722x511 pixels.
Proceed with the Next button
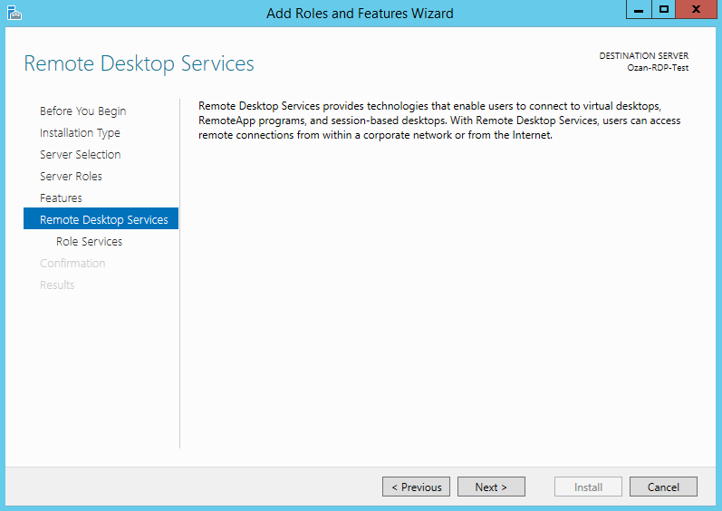(x=491, y=487)
